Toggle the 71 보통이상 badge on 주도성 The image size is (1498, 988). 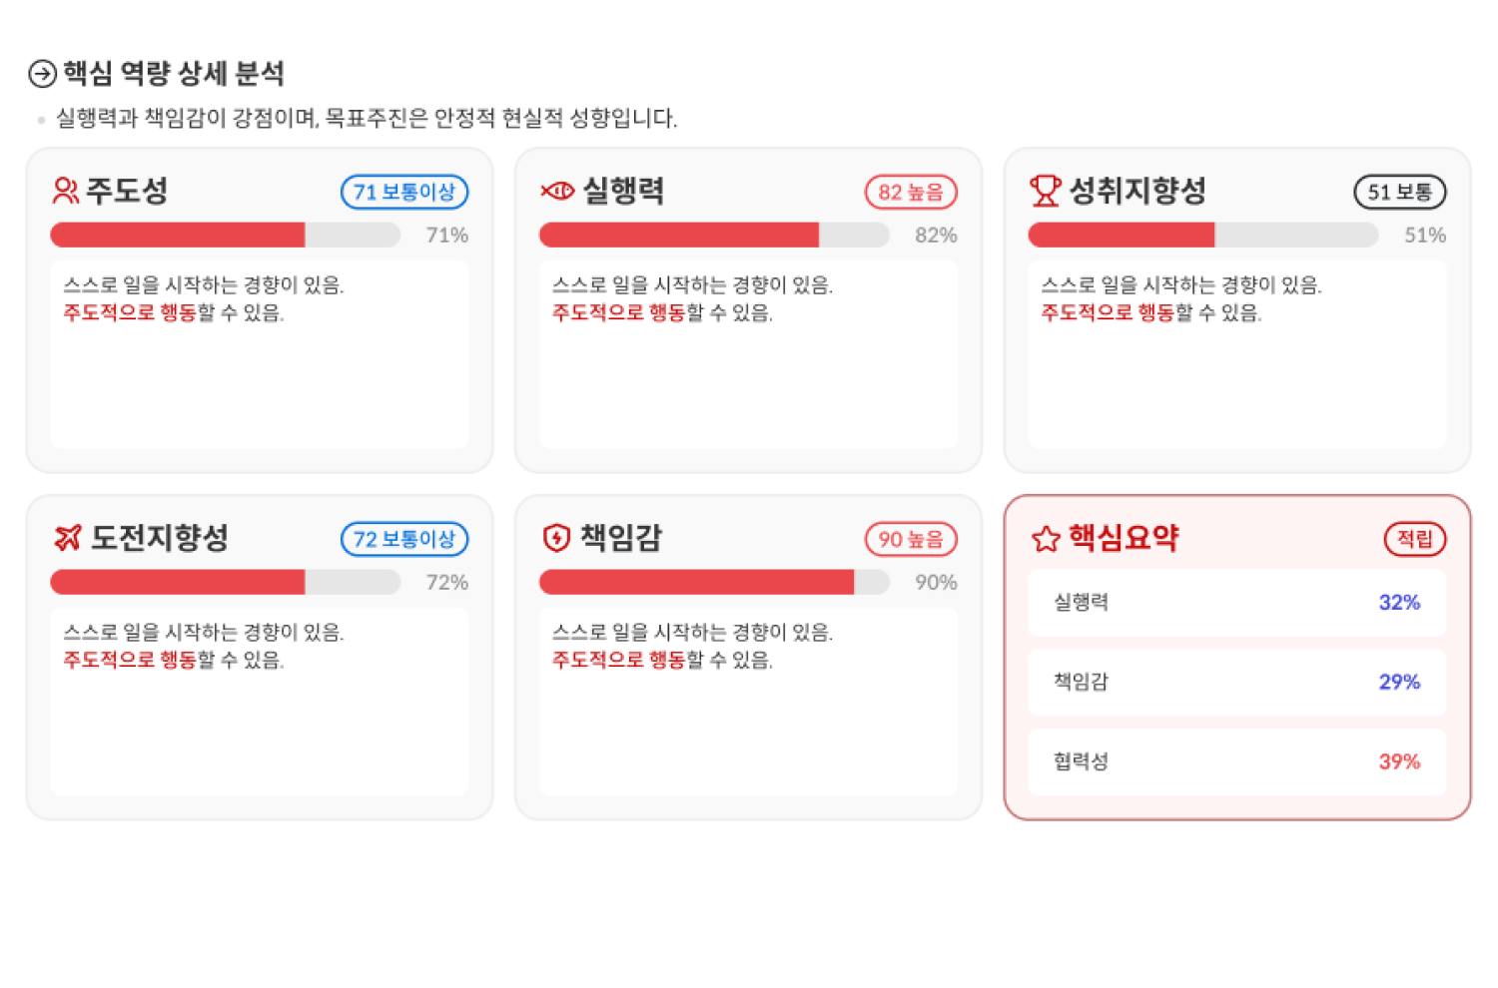click(404, 192)
